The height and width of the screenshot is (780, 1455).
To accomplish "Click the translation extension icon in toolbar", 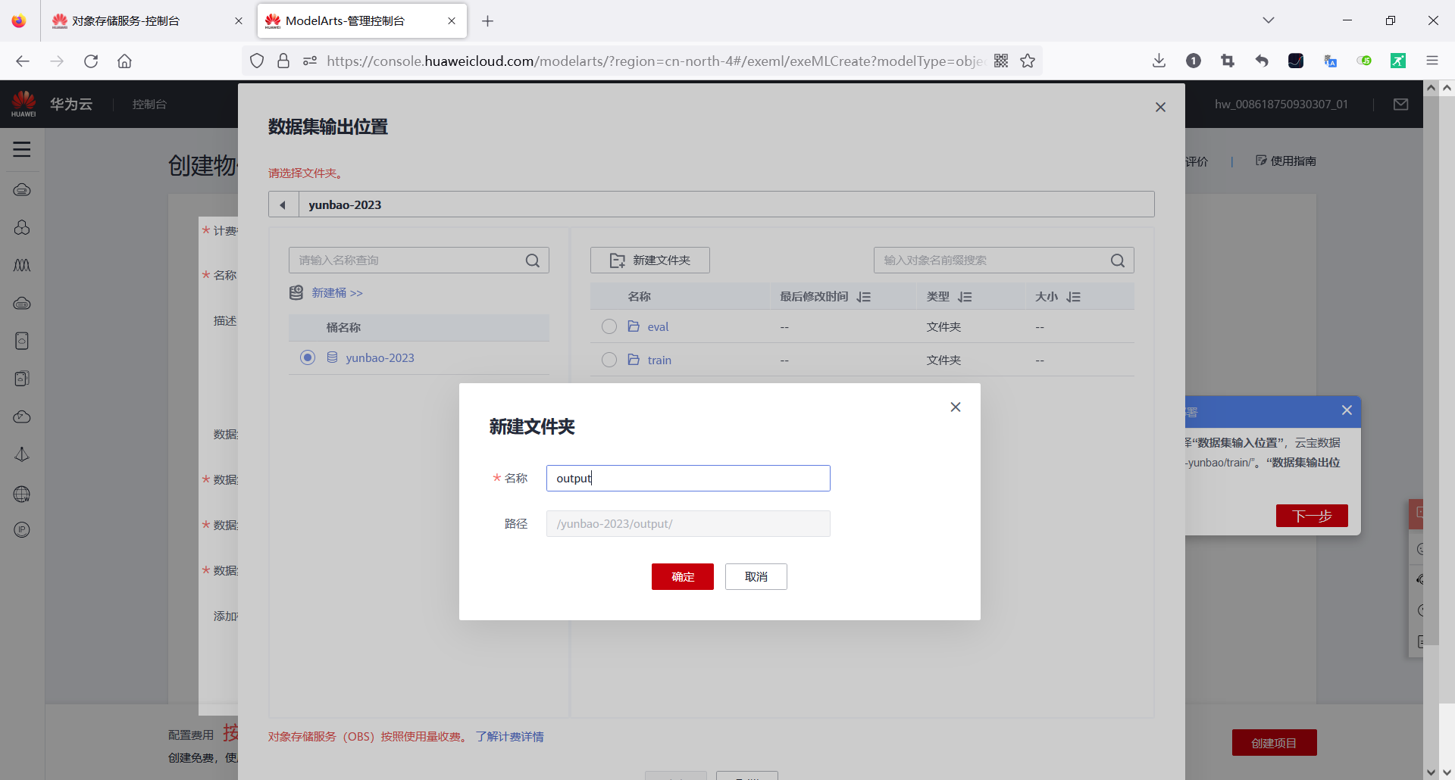I will click(x=1331, y=61).
